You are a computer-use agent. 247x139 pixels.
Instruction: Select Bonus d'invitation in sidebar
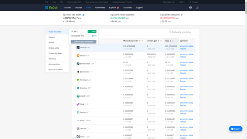pyautogui.click(x=58, y=69)
